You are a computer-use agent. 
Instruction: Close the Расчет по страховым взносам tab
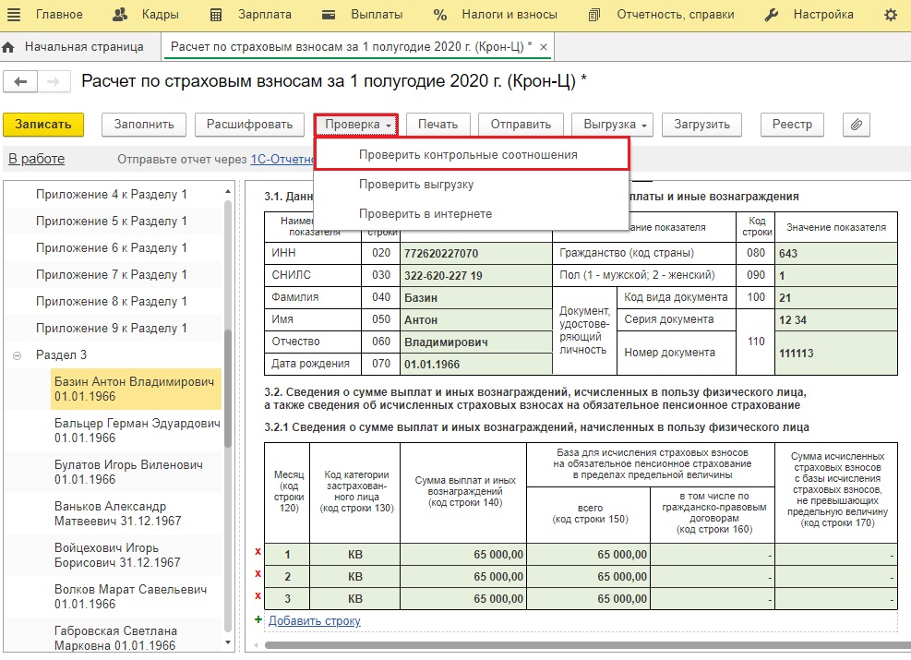click(x=544, y=47)
